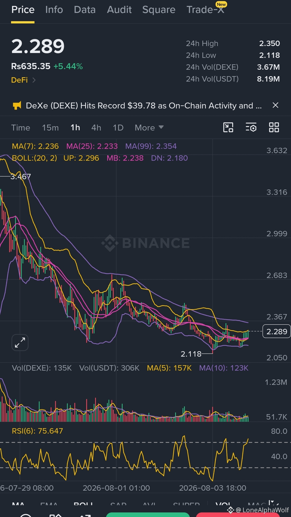Open the DeXe record $39.78 news headline
The width and height of the screenshot is (291, 517).
point(144,105)
